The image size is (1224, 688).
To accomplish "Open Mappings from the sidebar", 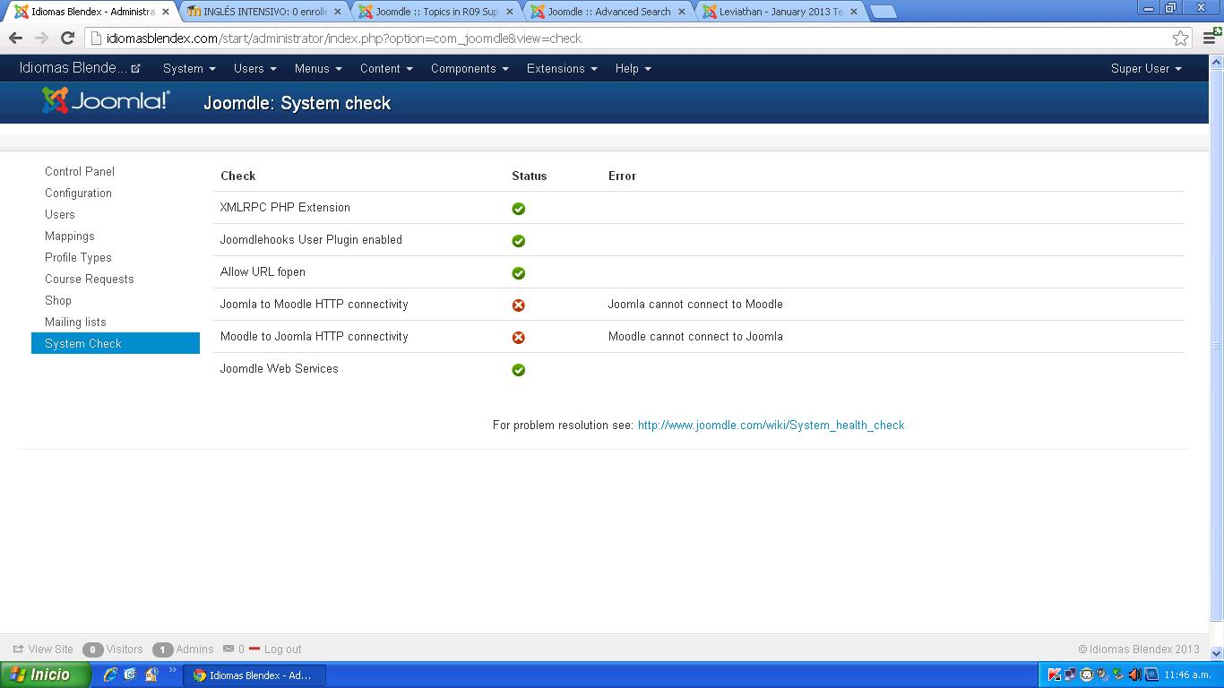I will point(69,236).
